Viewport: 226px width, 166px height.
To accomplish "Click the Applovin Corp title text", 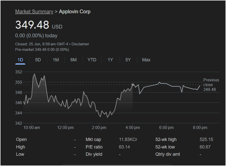I will pyautogui.click(x=75, y=12).
